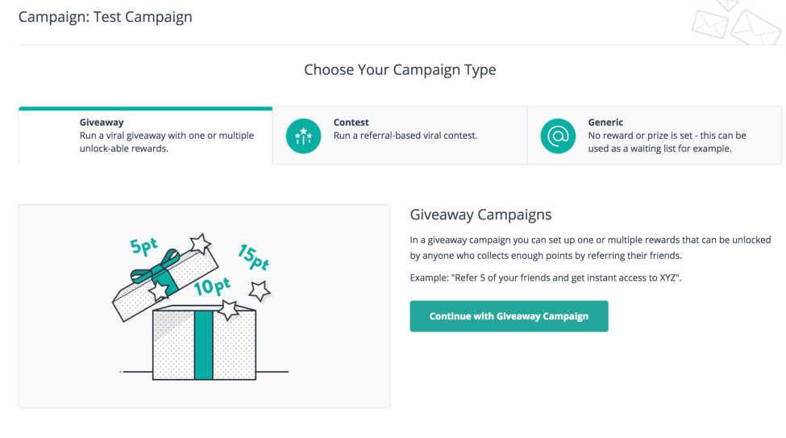Click the envelope decoration in the header
The width and height of the screenshot is (786, 438).
736,21
